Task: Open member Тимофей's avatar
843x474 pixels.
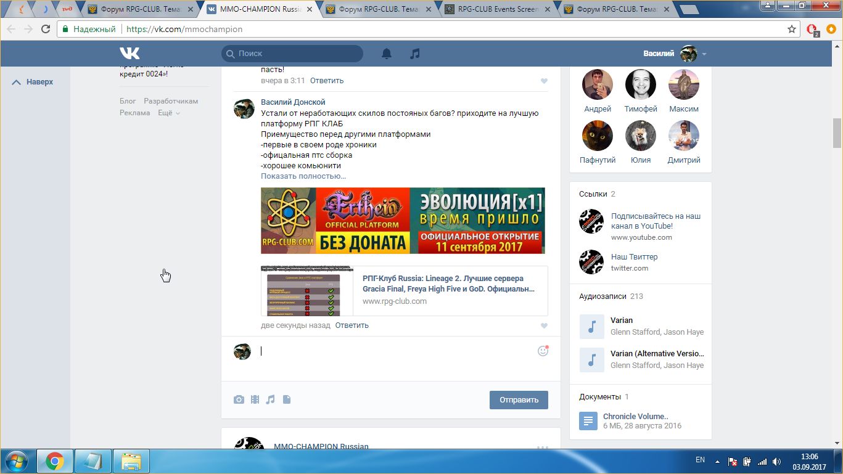Action: pos(641,84)
